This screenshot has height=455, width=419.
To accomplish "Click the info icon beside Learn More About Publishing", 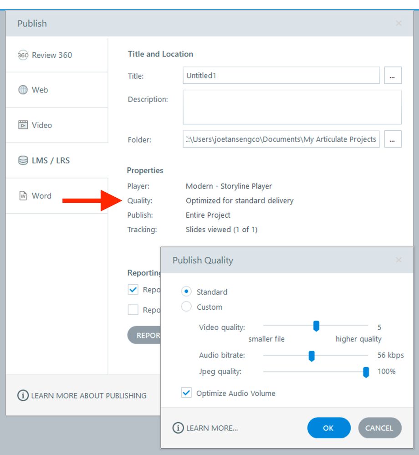I will pyautogui.click(x=23, y=395).
